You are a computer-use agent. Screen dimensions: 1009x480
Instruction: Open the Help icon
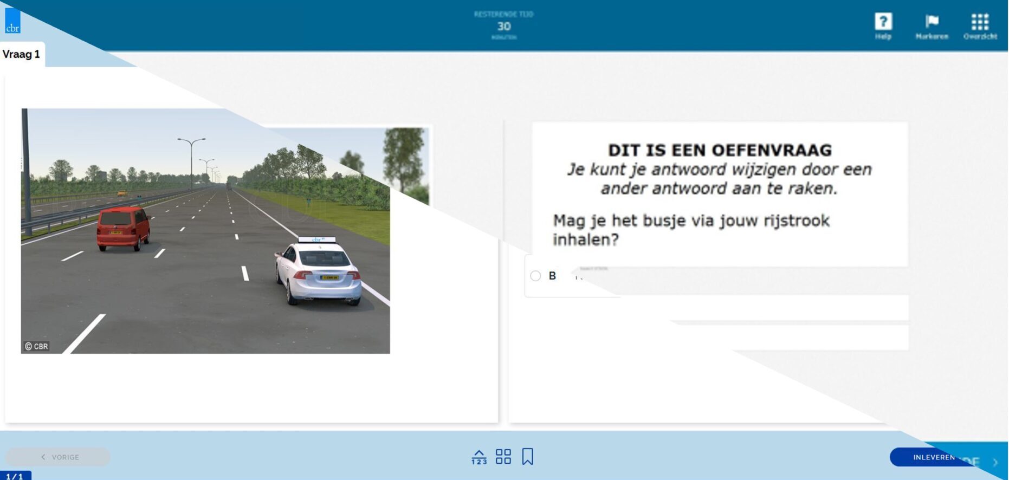[883, 25]
